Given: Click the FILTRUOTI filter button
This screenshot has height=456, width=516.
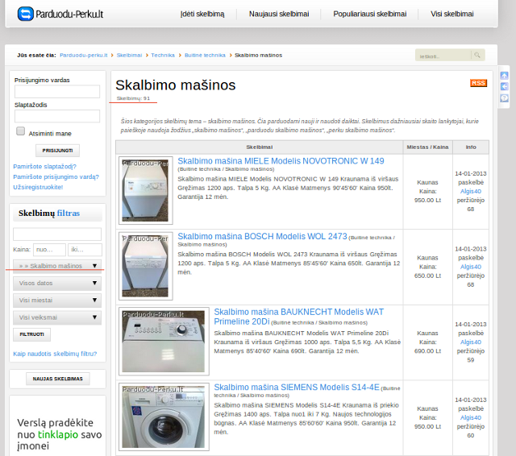Looking at the screenshot, I should 32,334.
